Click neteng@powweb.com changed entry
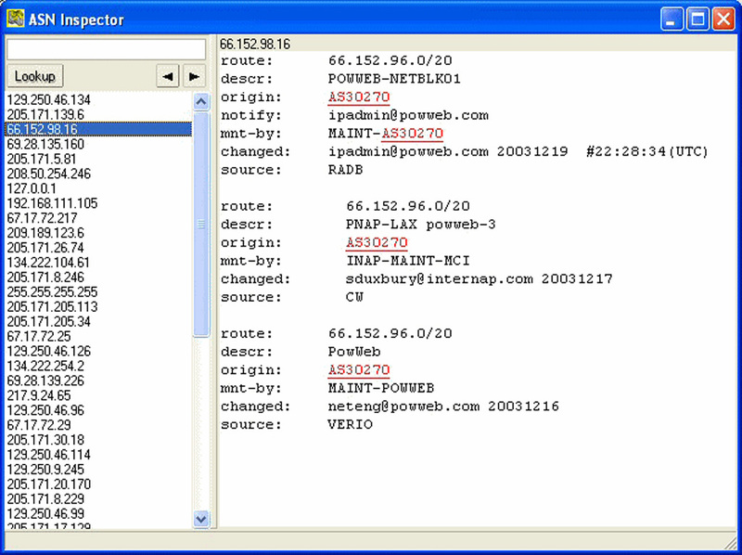Screen dimensions: 742x555 click(443, 407)
